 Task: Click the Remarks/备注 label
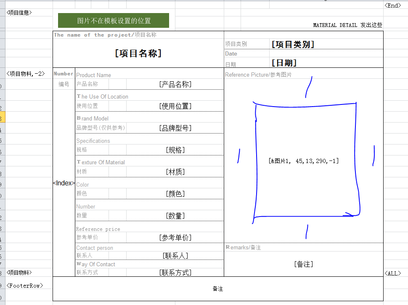[243, 247]
